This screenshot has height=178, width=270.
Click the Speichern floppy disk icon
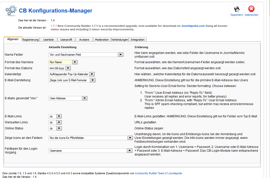tap(237, 9)
